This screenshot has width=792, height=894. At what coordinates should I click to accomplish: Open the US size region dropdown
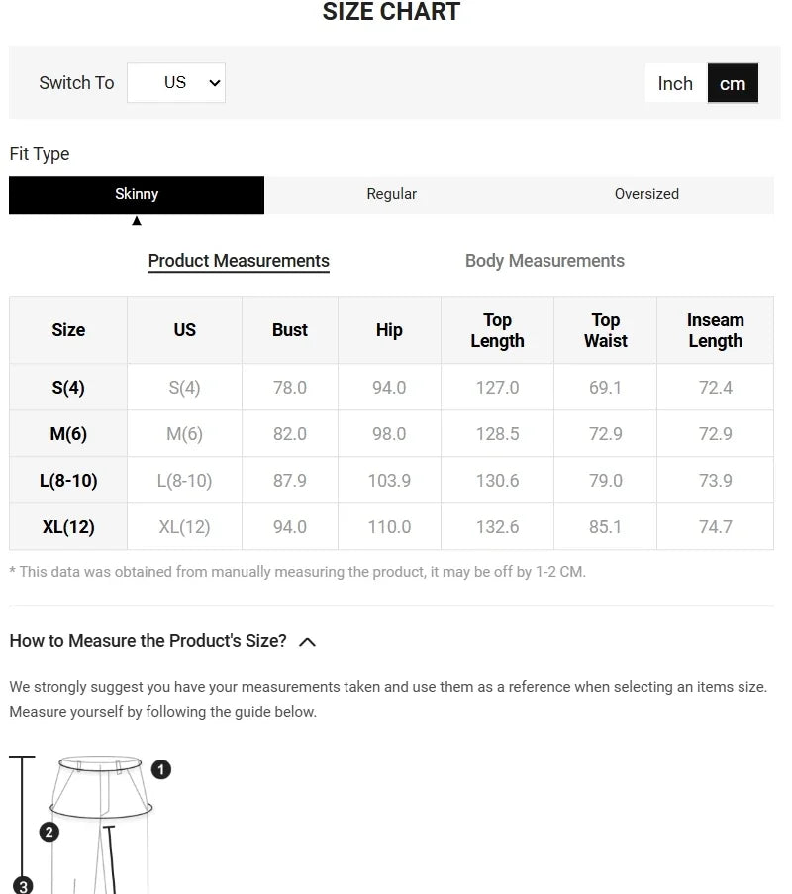click(176, 83)
